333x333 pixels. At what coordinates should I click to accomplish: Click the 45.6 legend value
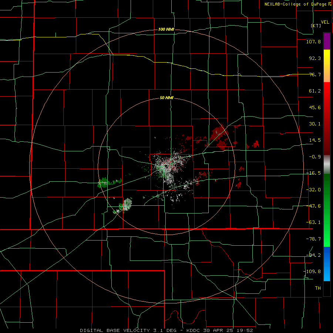coord(315,107)
